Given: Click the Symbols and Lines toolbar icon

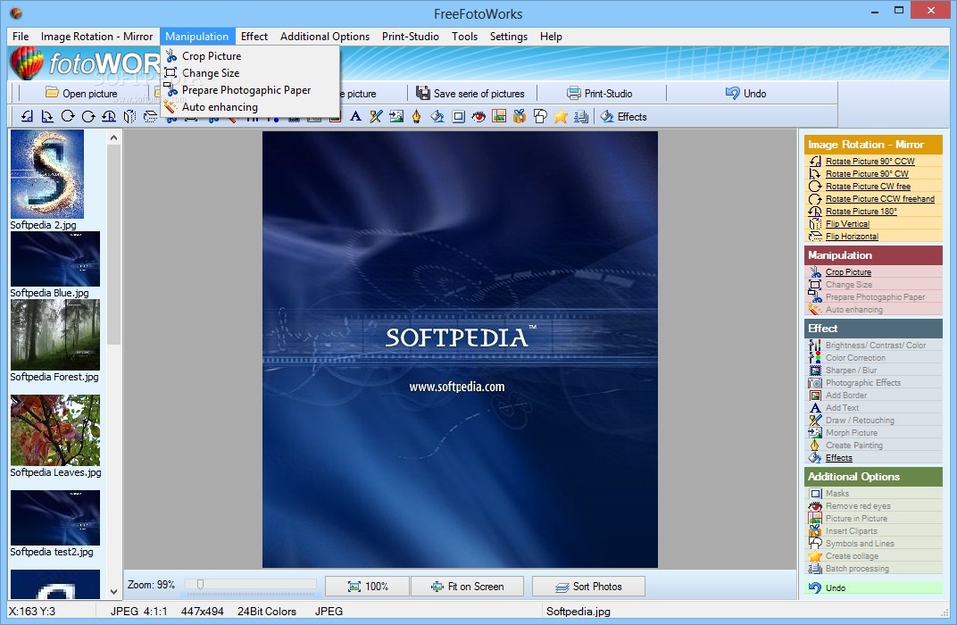Looking at the screenshot, I should 540,116.
